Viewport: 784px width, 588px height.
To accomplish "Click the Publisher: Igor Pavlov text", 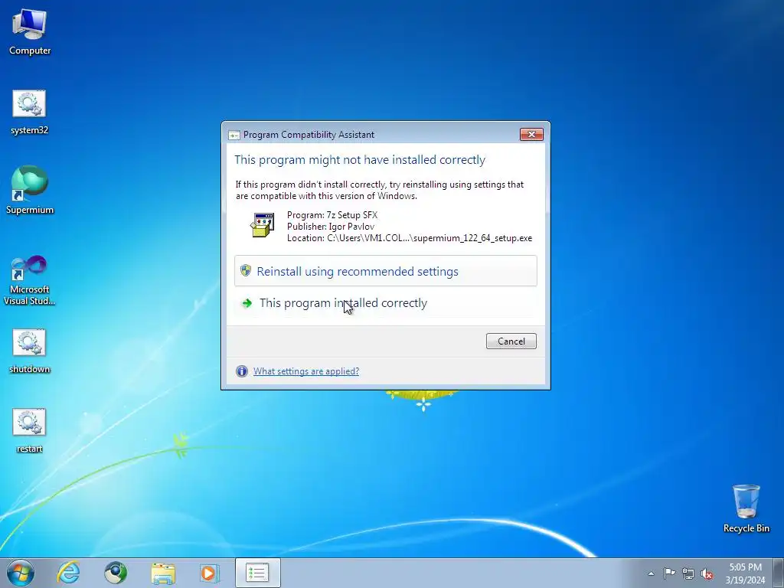I will pos(331,227).
